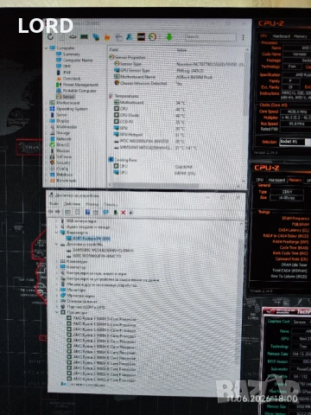Open the first Device Manager menu (Файл)
Viewport: 311px width, 415px height.
pos(54,204)
